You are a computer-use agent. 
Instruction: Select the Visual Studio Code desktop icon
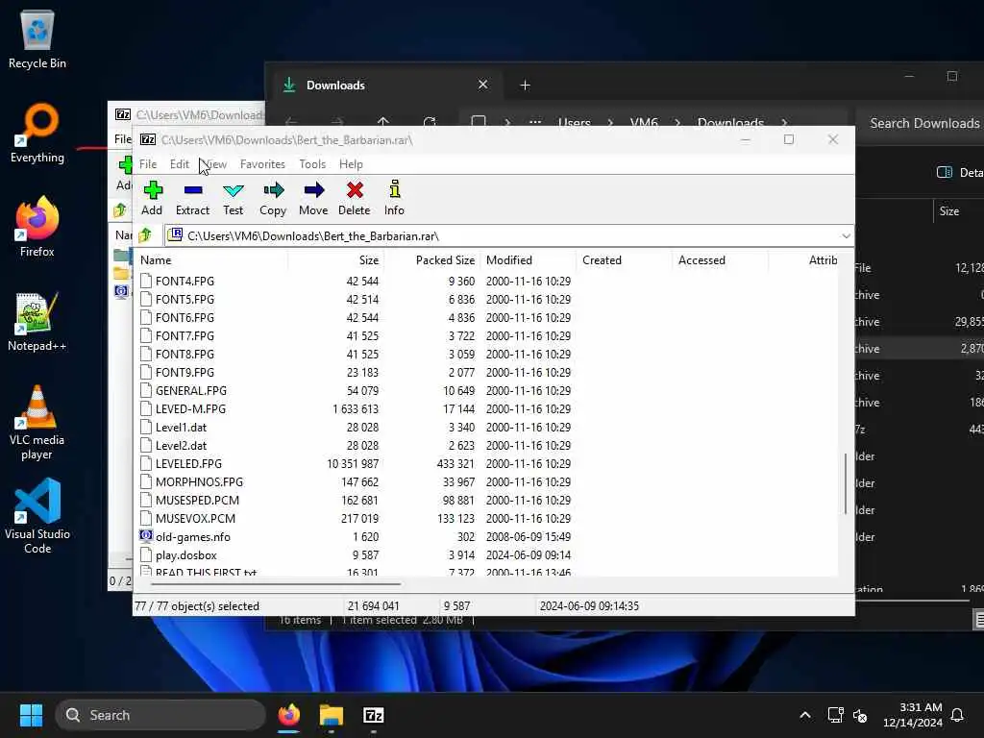click(37, 516)
